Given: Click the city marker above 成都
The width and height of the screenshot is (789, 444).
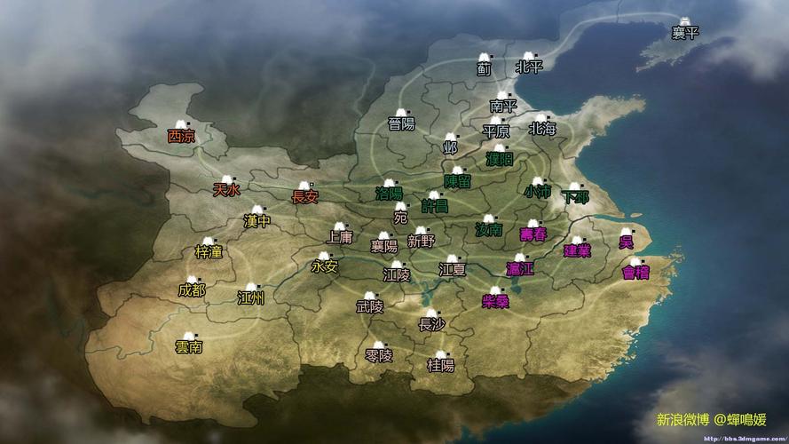Looking at the screenshot, I should (x=192, y=280).
